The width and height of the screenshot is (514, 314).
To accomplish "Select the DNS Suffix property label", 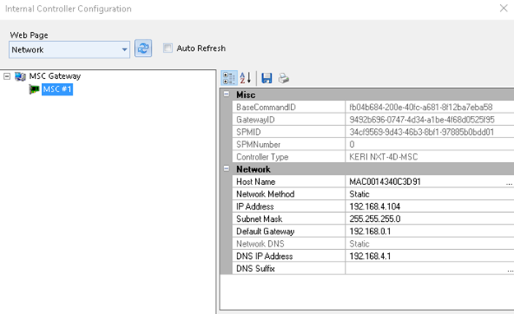I will pos(256,269).
